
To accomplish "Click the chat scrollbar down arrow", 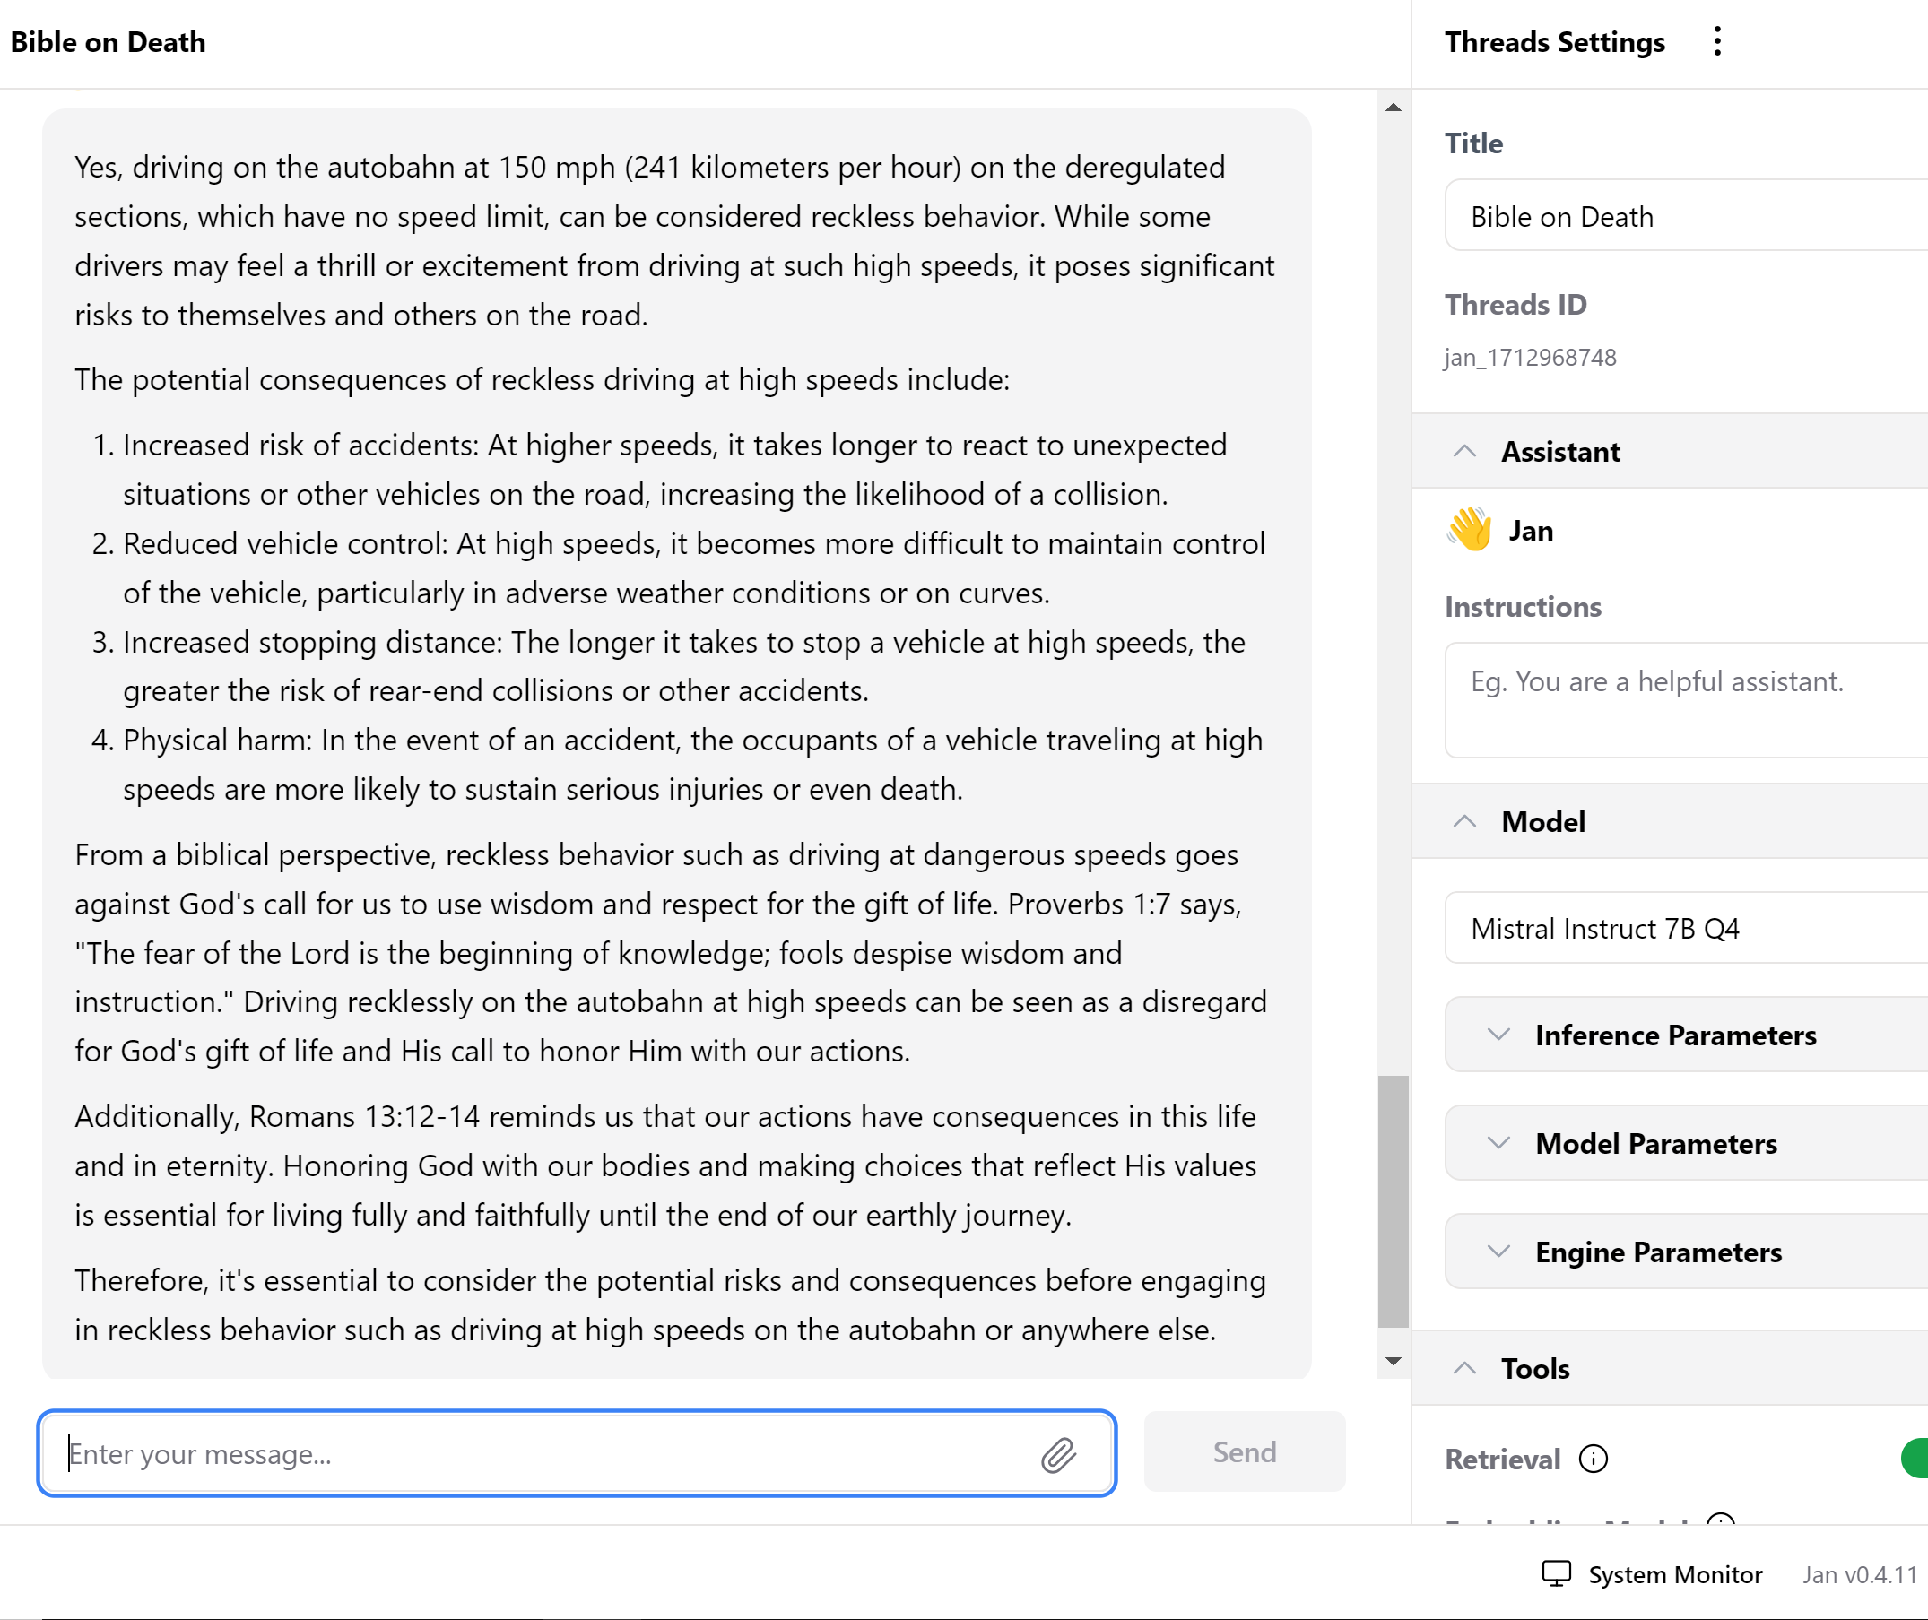I will coord(1394,1361).
